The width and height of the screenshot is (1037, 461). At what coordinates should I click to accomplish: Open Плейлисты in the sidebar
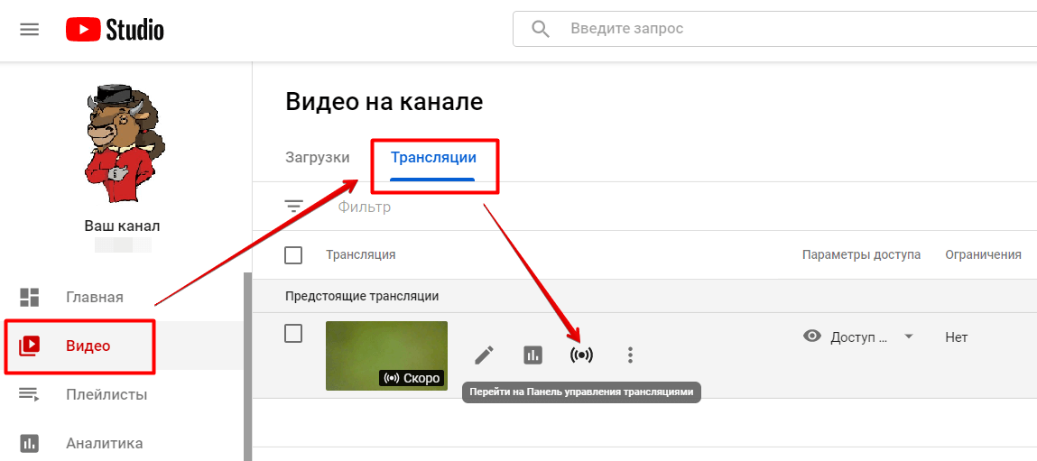coord(106,394)
